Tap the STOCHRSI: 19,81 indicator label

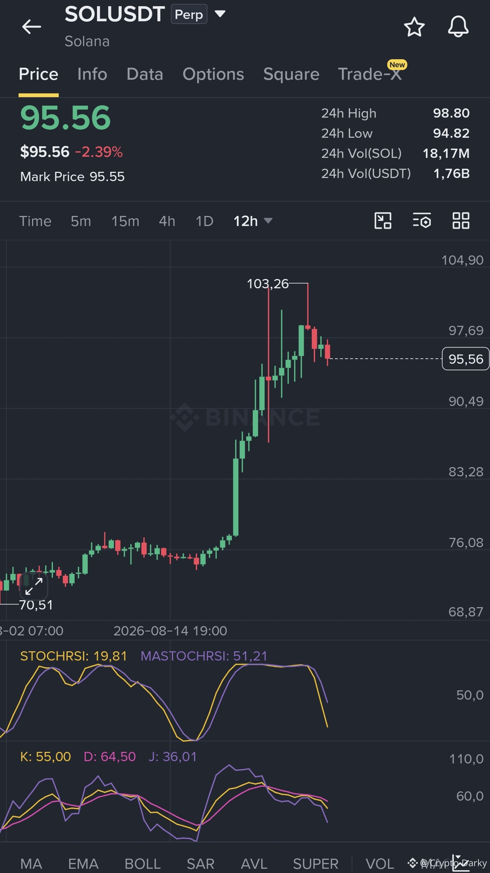73,656
